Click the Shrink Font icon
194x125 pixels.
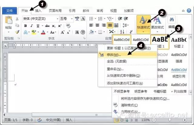pyautogui.click(x=69, y=32)
